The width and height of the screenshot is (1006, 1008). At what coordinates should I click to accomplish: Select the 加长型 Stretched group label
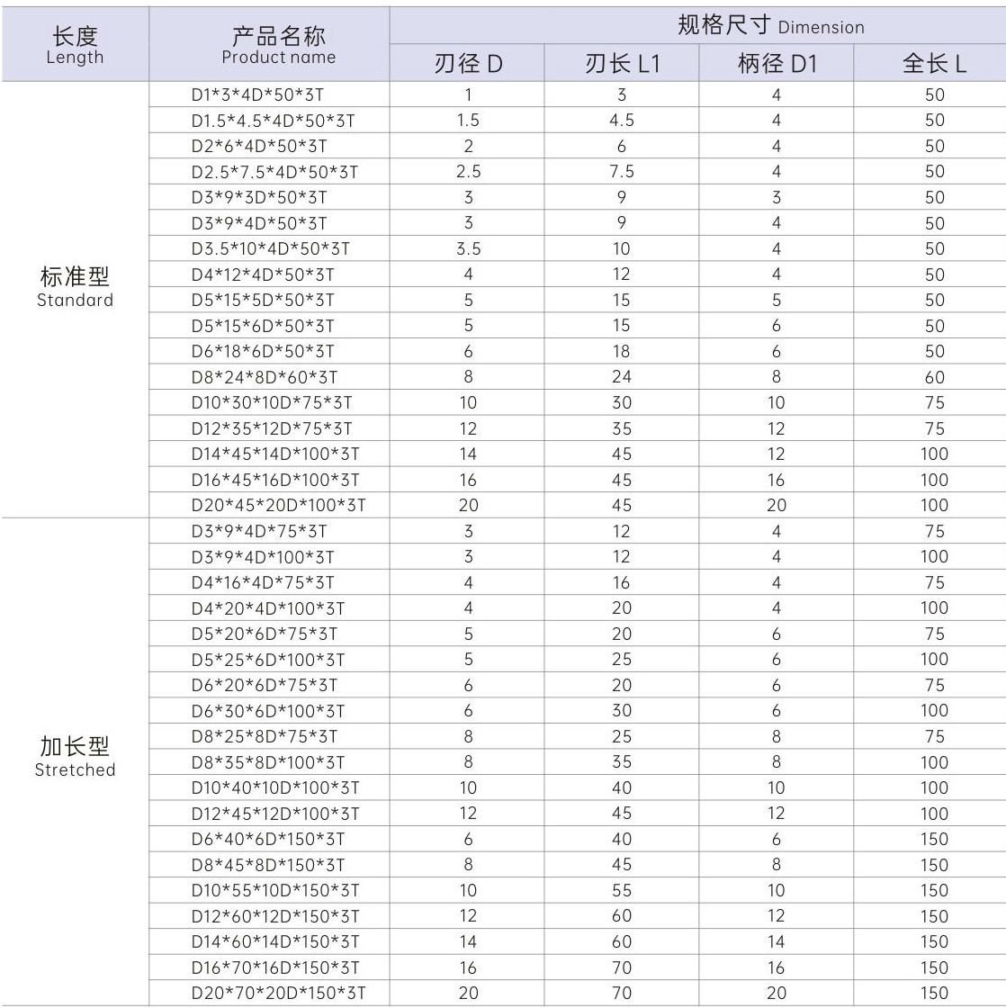(x=75, y=756)
